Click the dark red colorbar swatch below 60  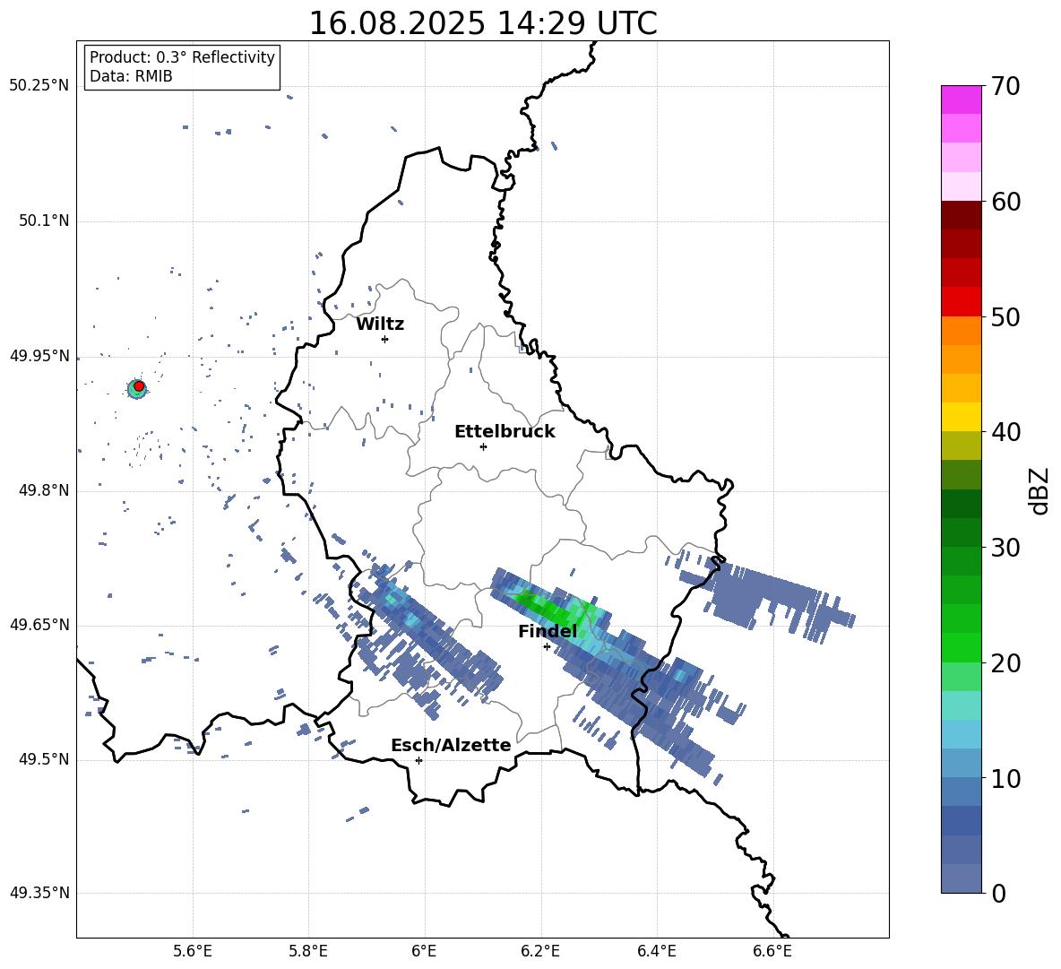pos(961,216)
